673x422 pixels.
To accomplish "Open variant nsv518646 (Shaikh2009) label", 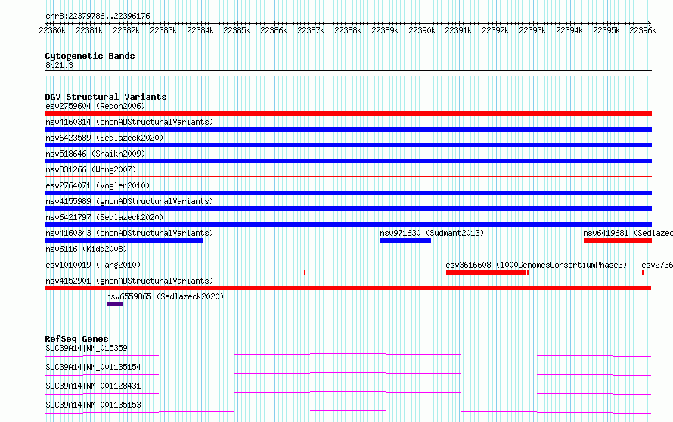I will pyautogui.click(x=95, y=154).
